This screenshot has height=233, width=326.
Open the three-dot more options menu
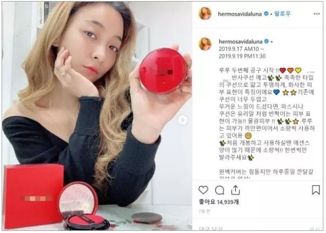pyautogui.click(x=316, y=14)
